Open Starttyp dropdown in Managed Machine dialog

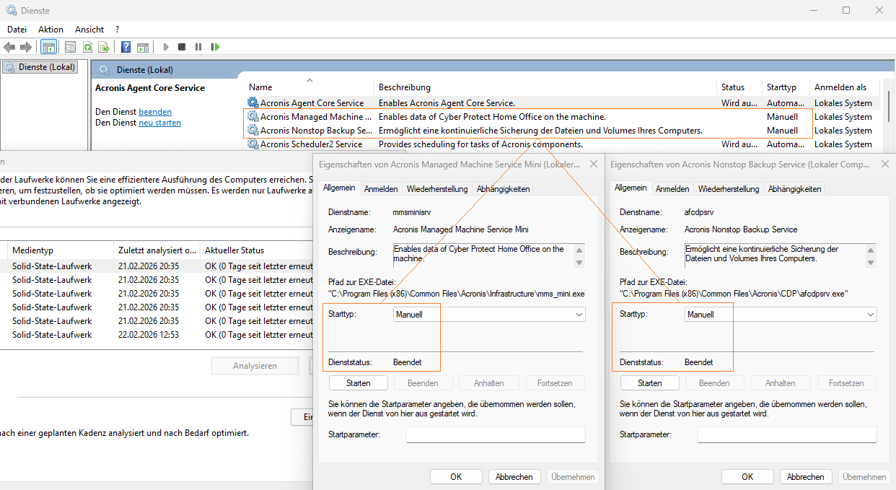pos(489,315)
